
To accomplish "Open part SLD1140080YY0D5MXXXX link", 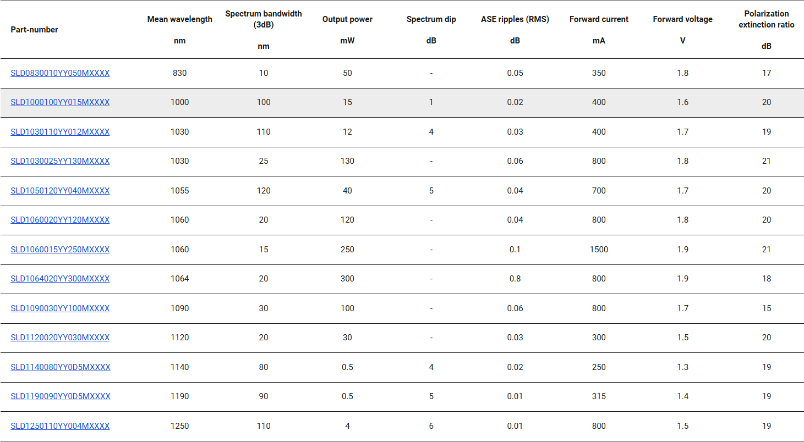I will pos(61,367).
